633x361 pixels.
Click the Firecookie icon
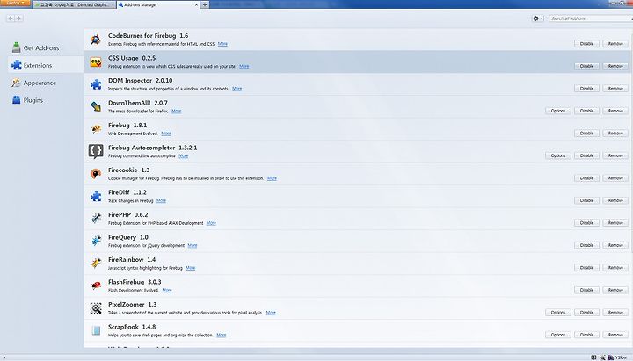[96, 174]
